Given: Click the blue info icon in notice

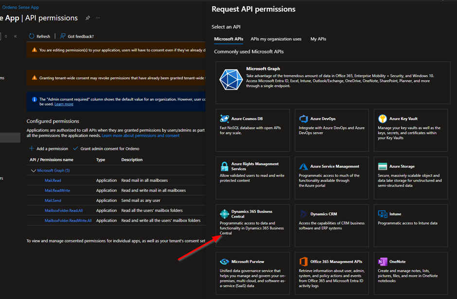Looking at the screenshot, I should (x=34, y=100).
